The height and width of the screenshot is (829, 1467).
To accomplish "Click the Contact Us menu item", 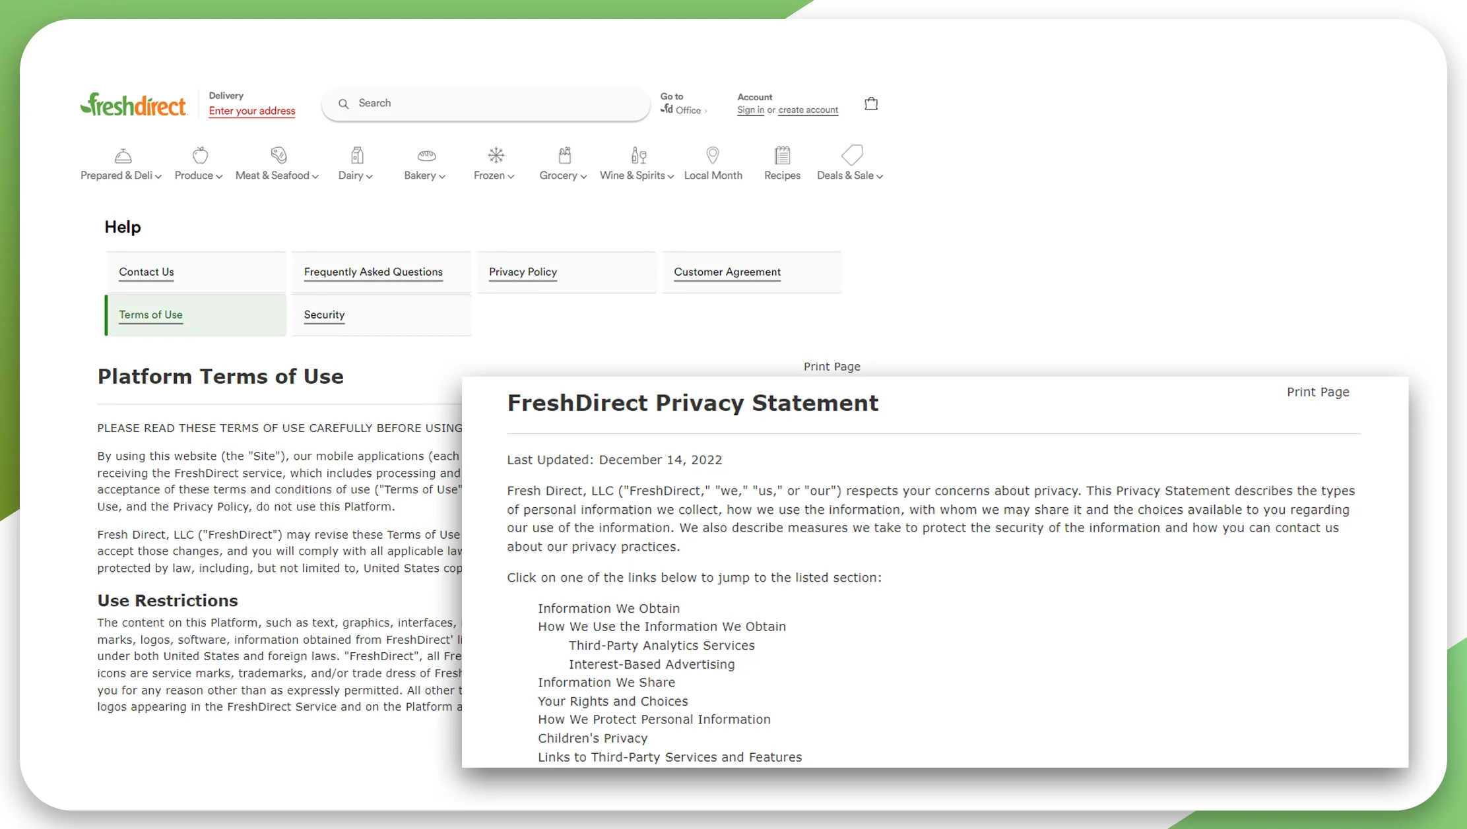I will (x=146, y=271).
